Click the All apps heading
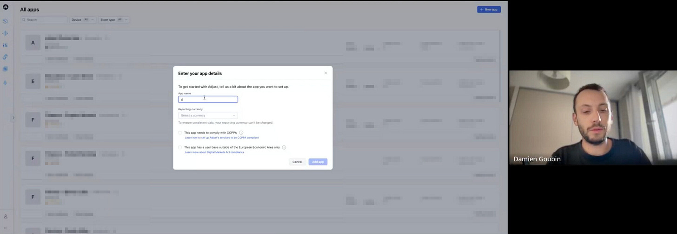Image resolution: width=677 pixels, height=234 pixels. click(x=29, y=9)
